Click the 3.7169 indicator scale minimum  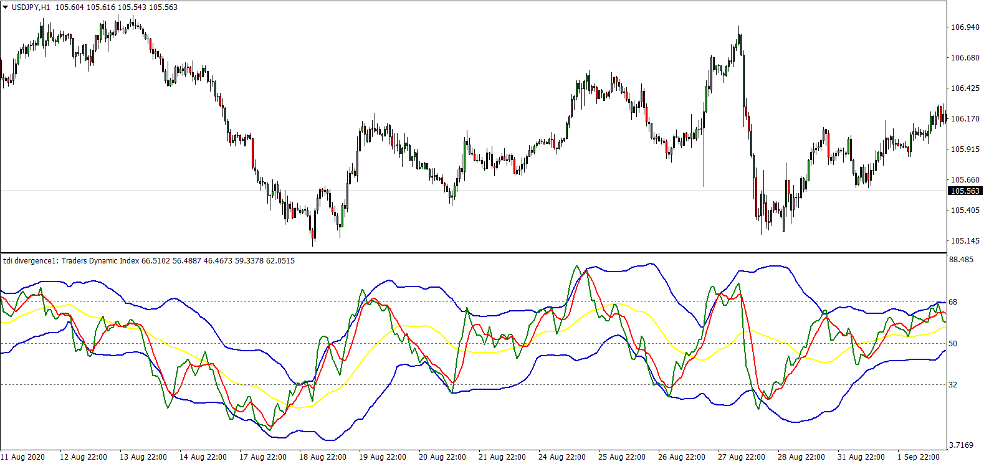[x=961, y=445]
